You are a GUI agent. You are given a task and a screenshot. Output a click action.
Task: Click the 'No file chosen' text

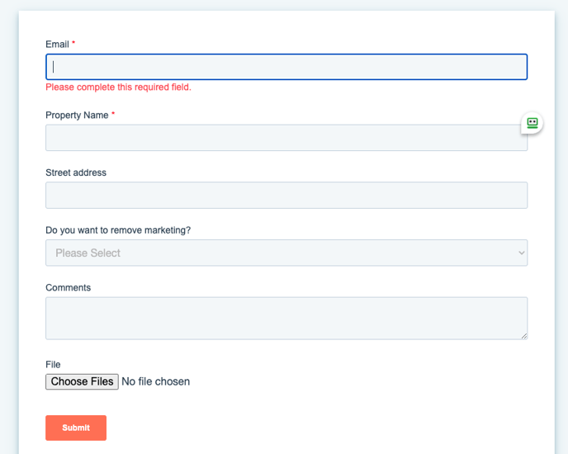[x=155, y=381]
